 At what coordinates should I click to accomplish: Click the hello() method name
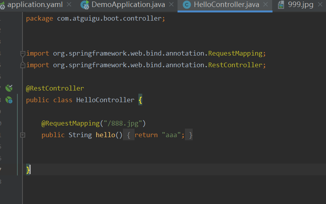click(x=105, y=135)
